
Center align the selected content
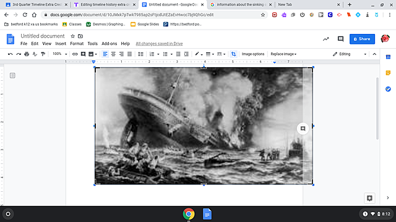[113, 54]
